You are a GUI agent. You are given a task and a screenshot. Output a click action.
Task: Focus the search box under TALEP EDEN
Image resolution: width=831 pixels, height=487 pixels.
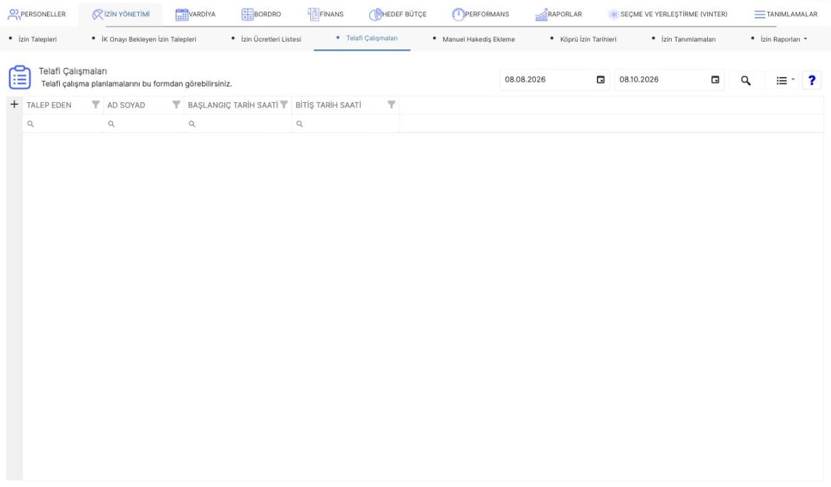click(x=63, y=124)
